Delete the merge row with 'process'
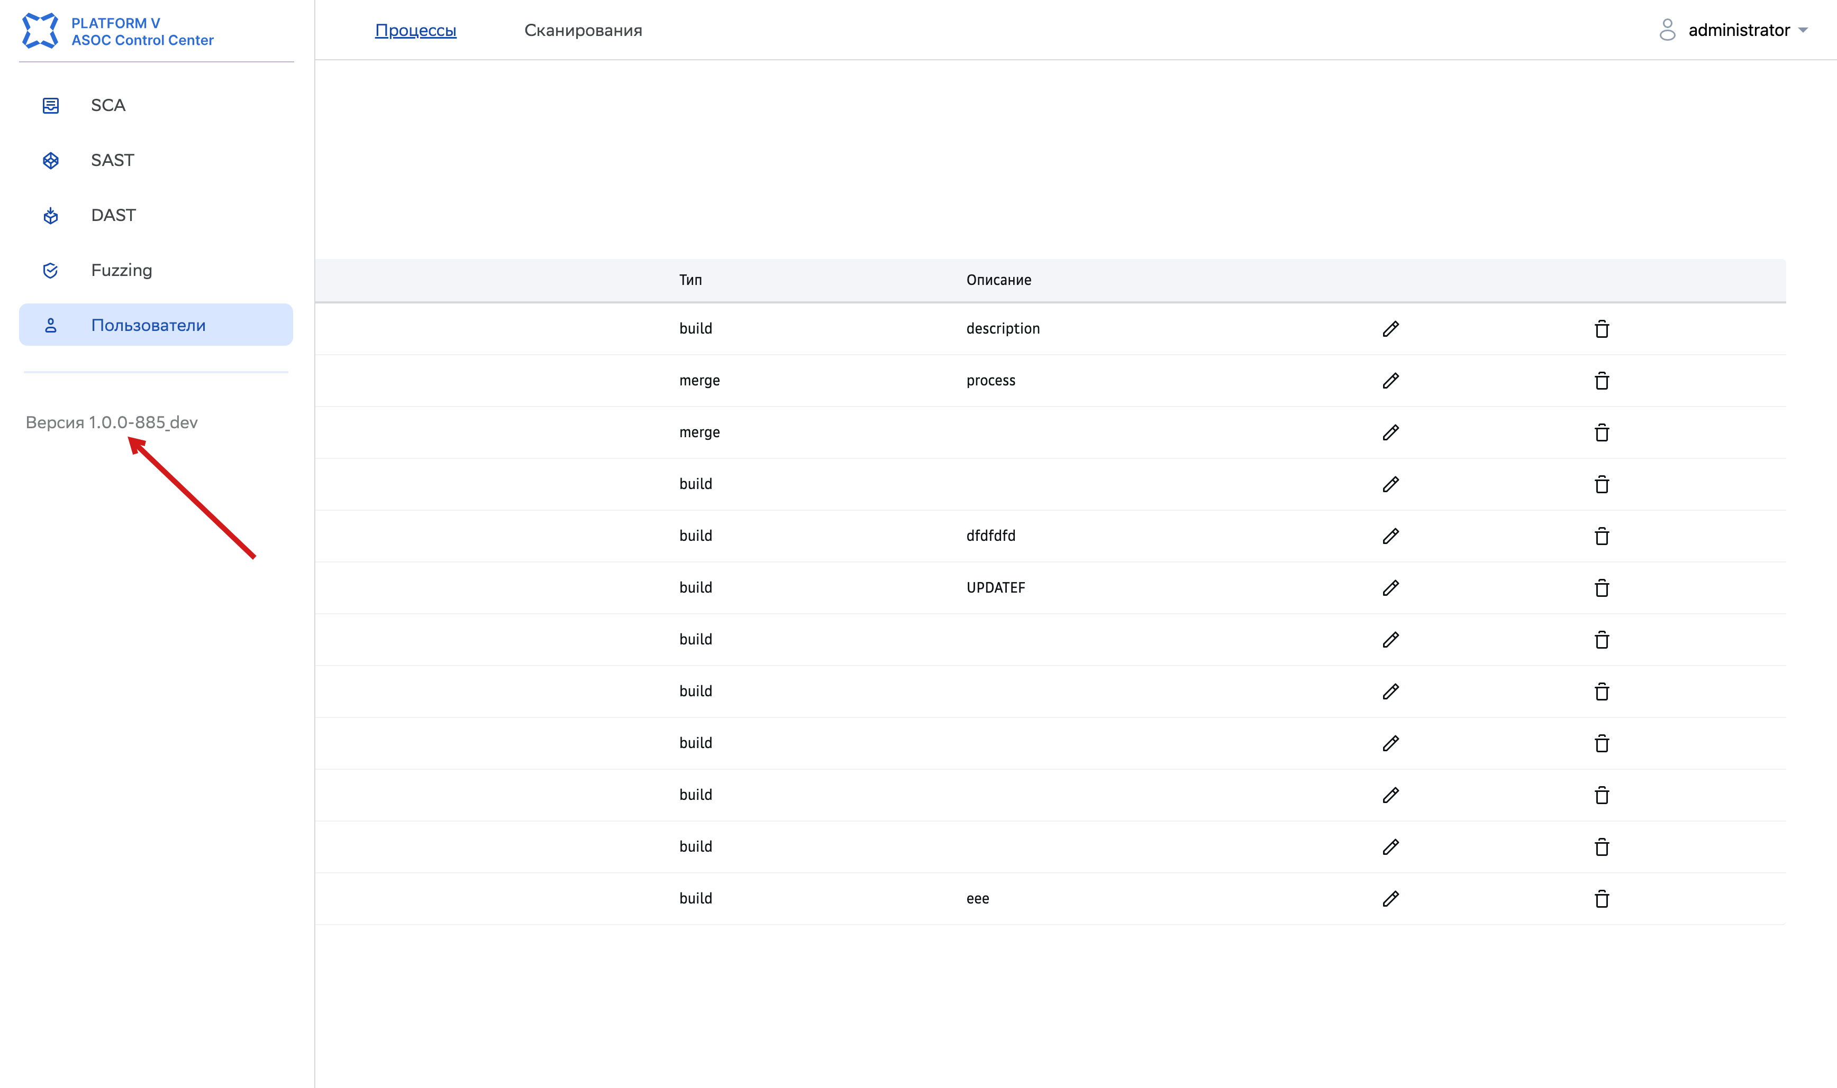 tap(1602, 381)
